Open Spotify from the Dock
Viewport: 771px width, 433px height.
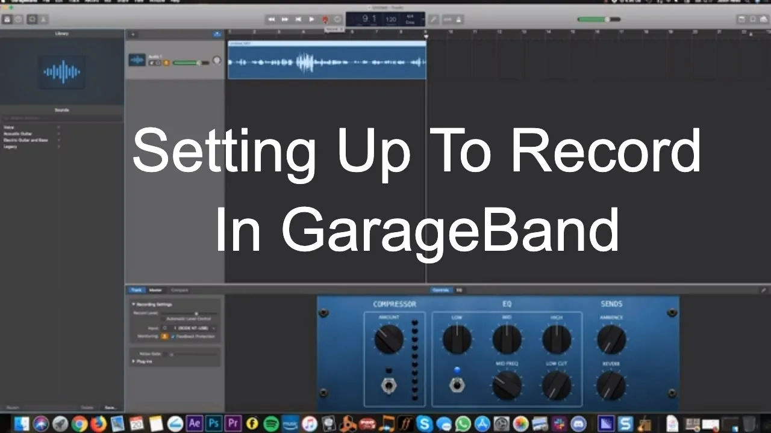click(271, 424)
